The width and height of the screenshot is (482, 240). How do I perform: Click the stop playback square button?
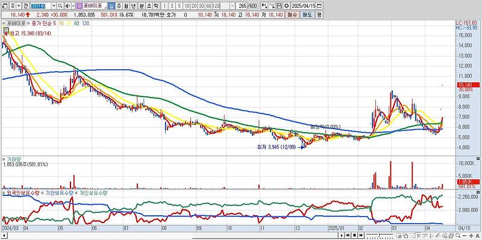[x=354, y=235]
